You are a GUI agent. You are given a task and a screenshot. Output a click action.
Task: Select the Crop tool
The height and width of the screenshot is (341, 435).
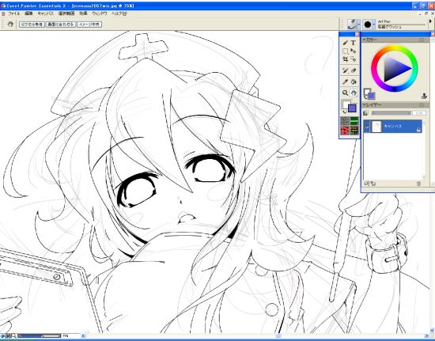click(346, 59)
